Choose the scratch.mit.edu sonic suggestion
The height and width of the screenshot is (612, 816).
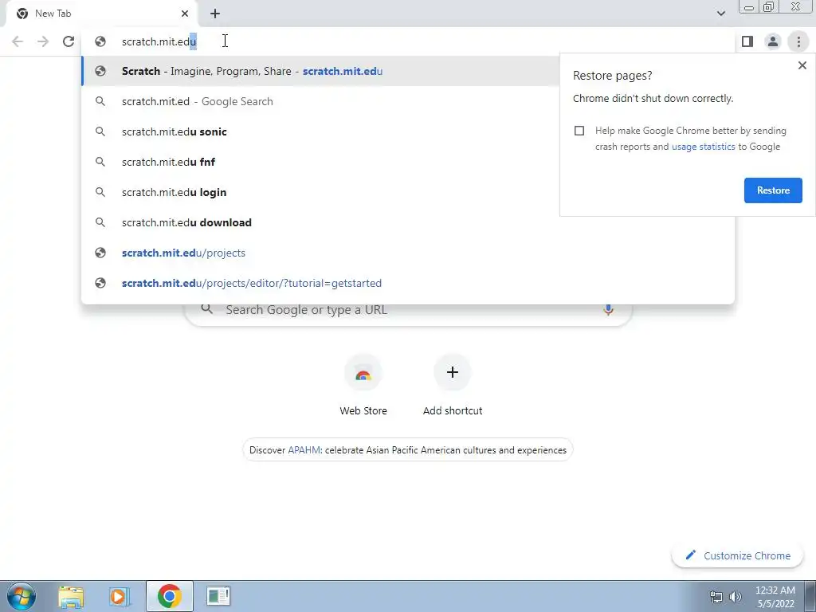click(x=320, y=131)
